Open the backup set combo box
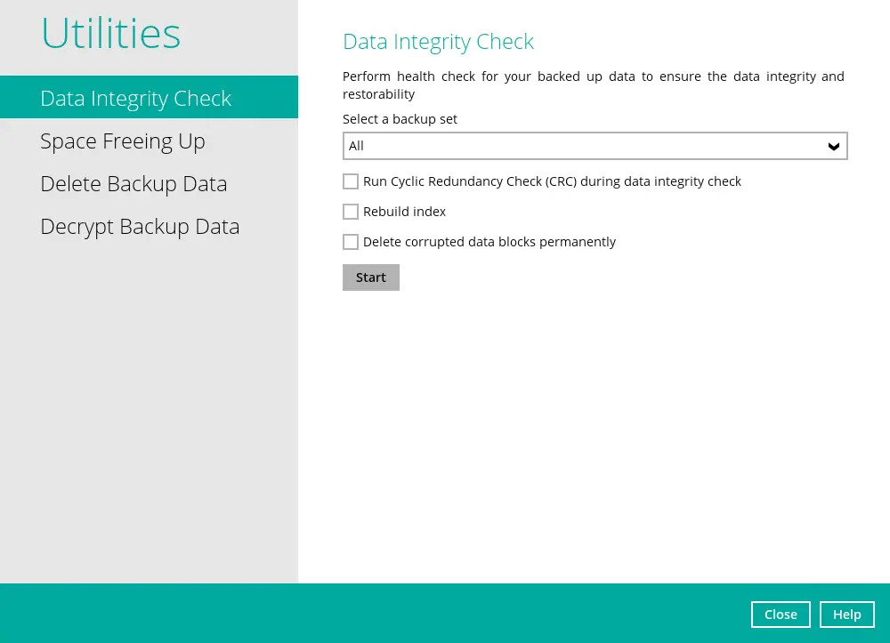 click(595, 146)
